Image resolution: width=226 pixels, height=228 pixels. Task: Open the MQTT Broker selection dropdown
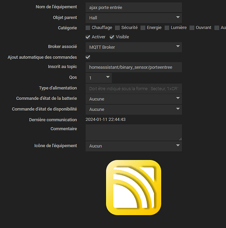(x=134, y=47)
